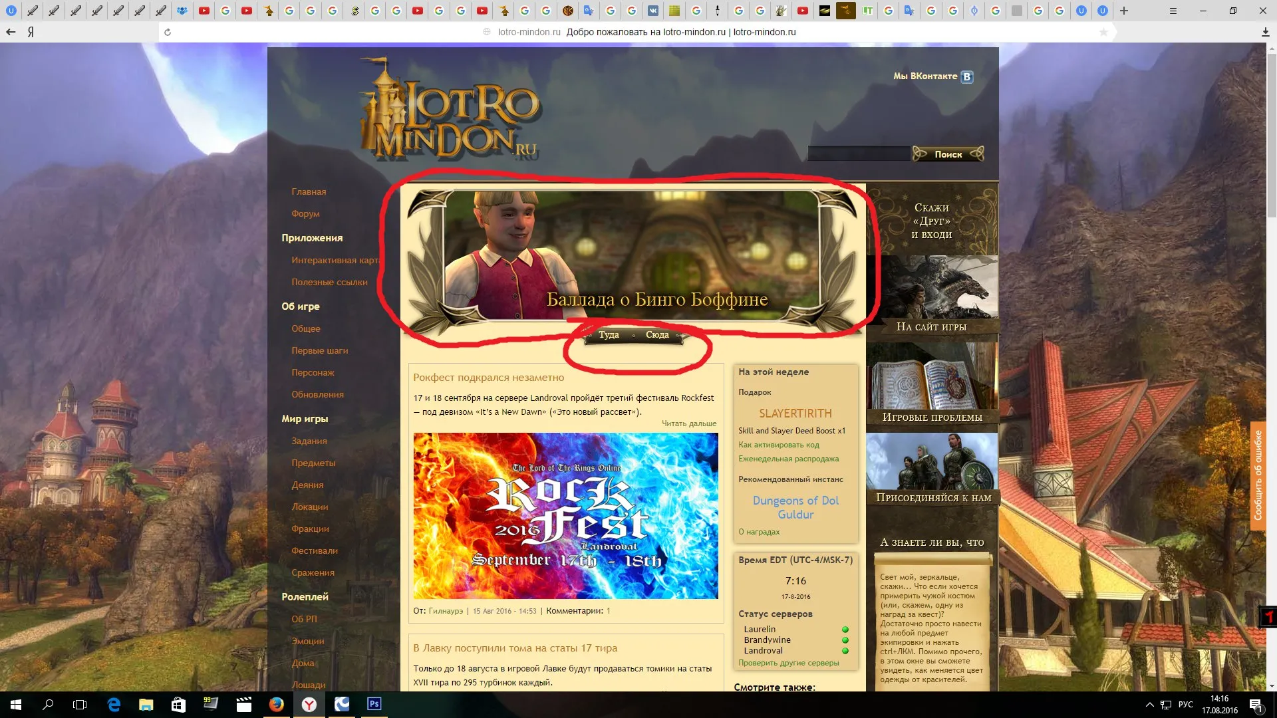Click the Laurelin server status row
Screen dimensions: 1277x718
coord(795,629)
